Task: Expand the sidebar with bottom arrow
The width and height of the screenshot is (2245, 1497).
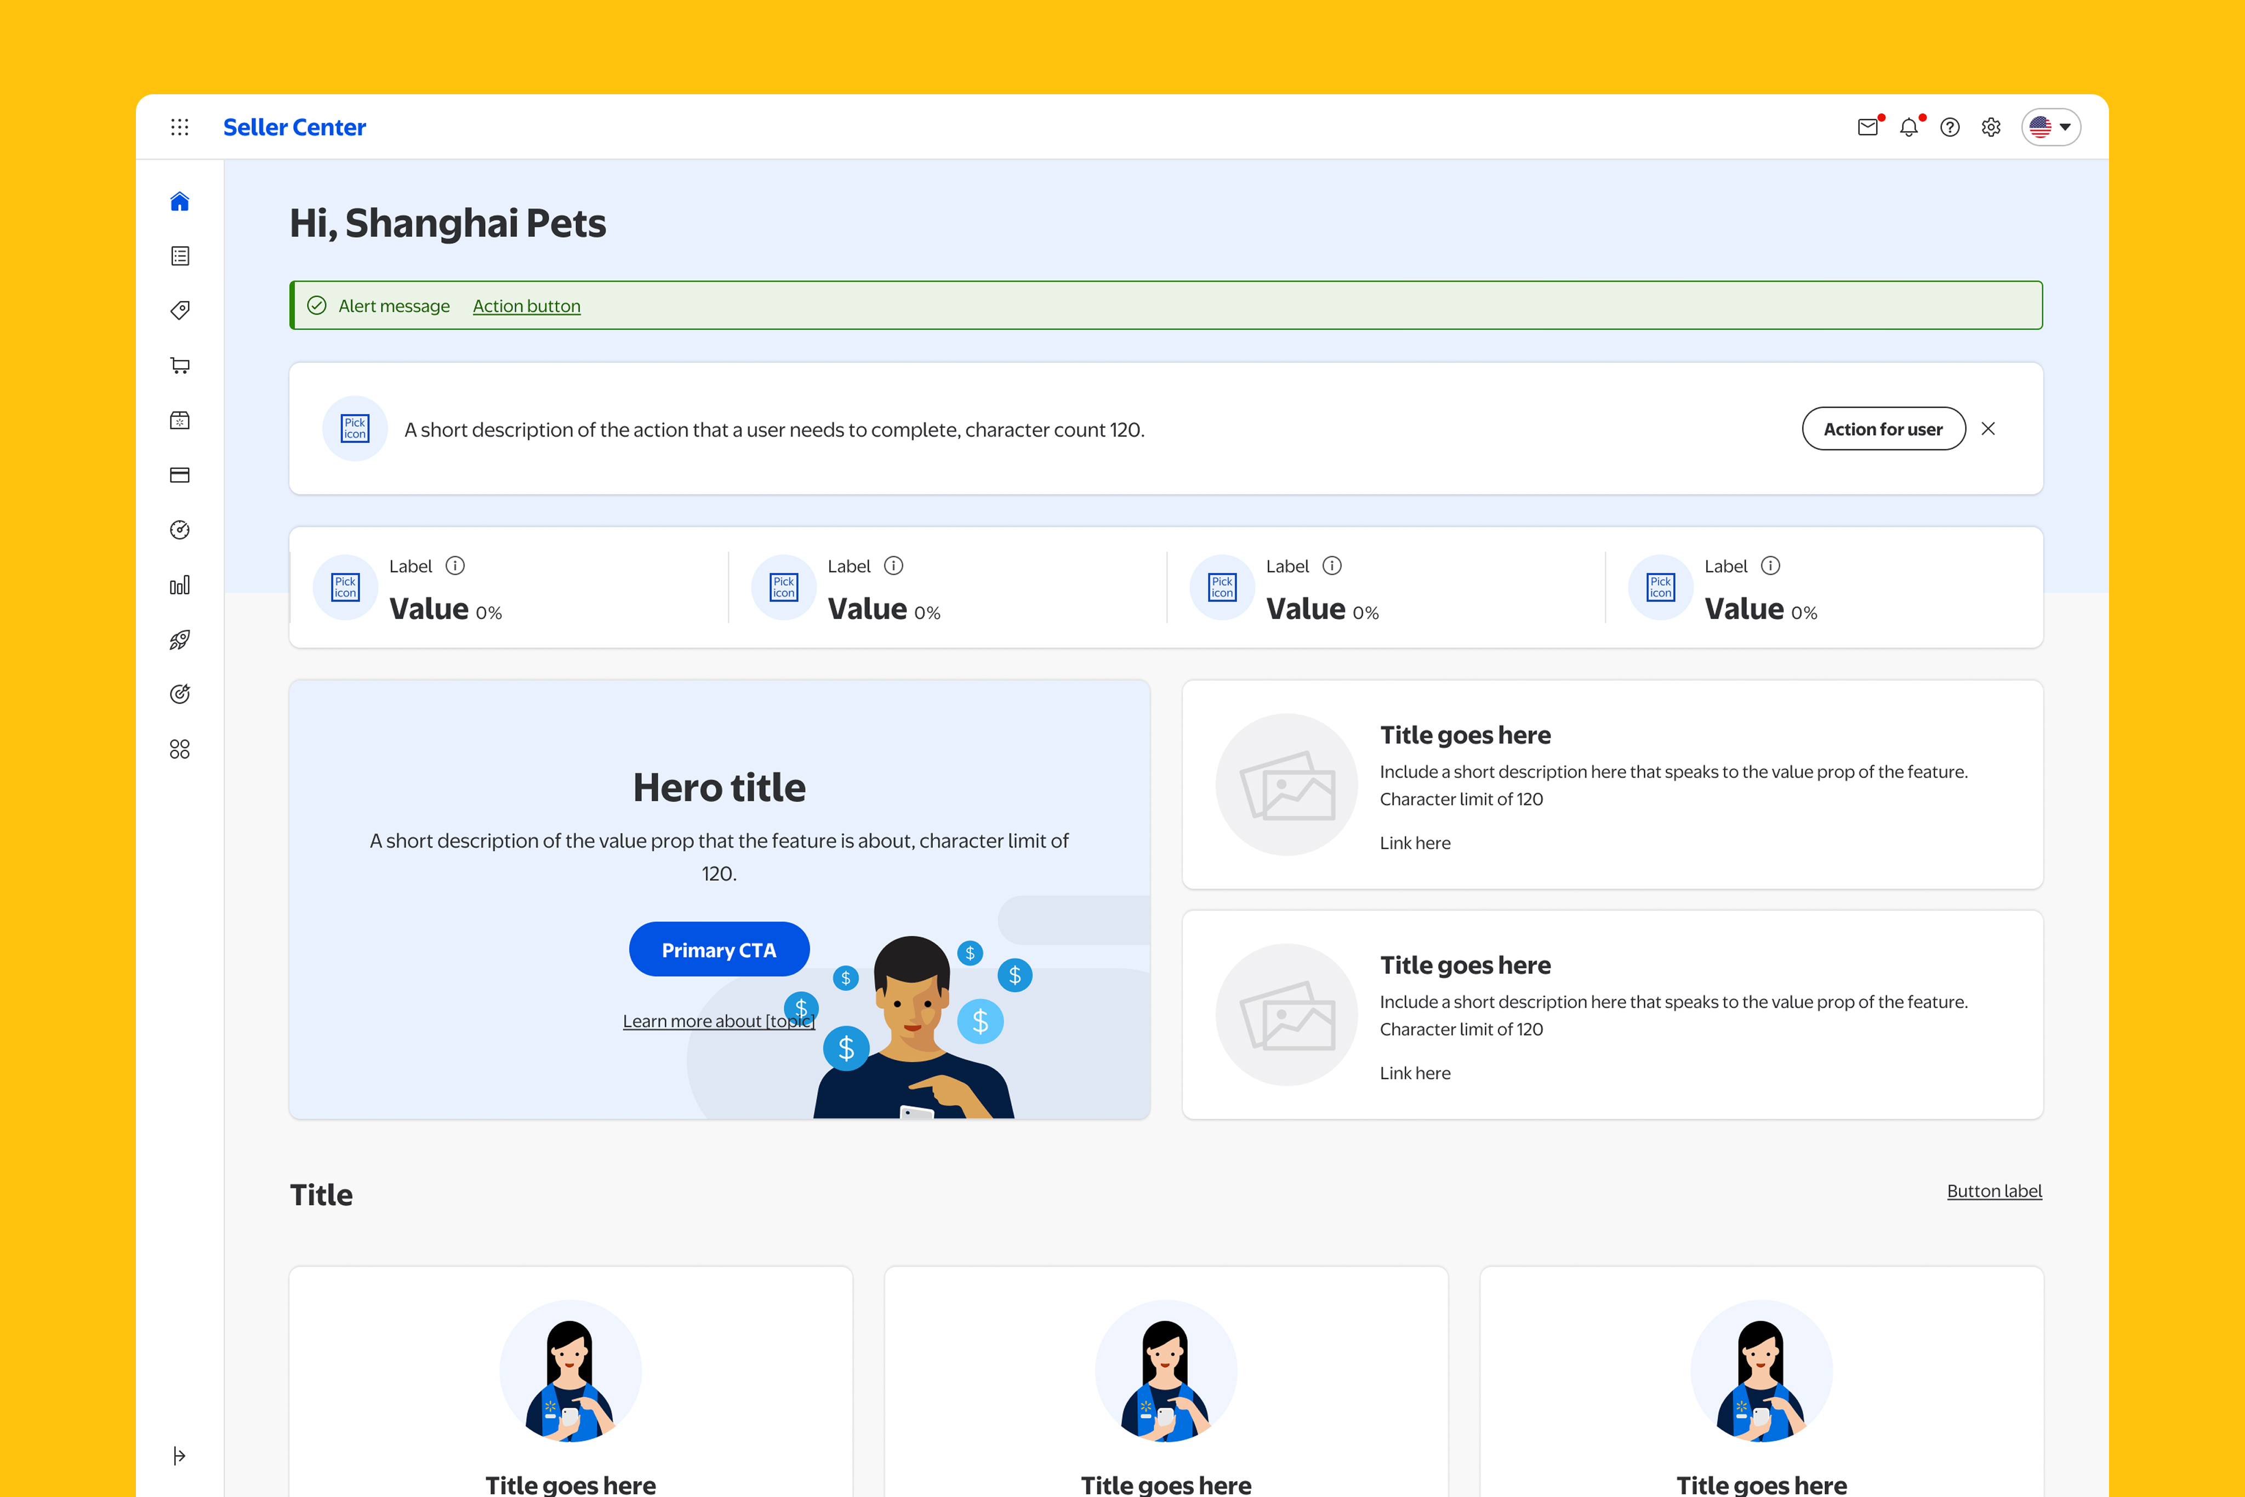Action: [x=180, y=1455]
